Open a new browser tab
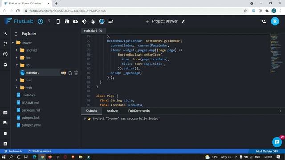Screen dimensions: 285x160 pos(57,4)
